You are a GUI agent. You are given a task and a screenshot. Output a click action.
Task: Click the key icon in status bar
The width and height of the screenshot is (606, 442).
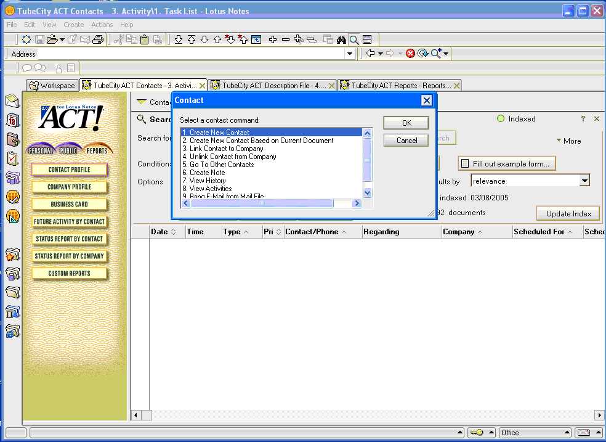pyautogui.click(x=477, y=432)
